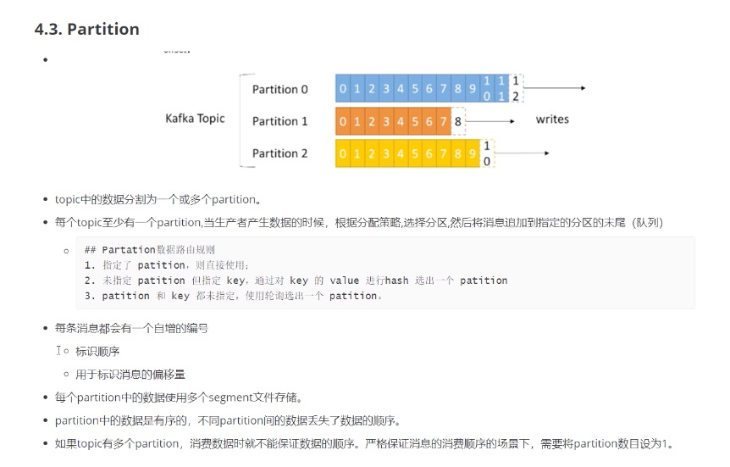This screenshot has height=467, width=730.
Task: Select the "Partition 0" label
Action: [279, 90]
